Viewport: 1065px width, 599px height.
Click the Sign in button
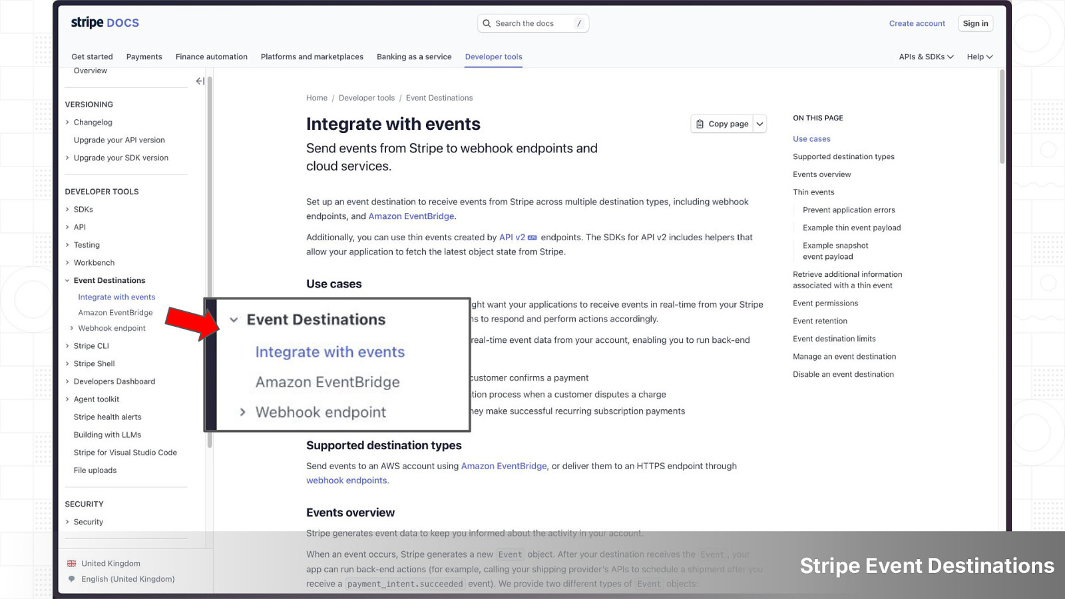975,23
